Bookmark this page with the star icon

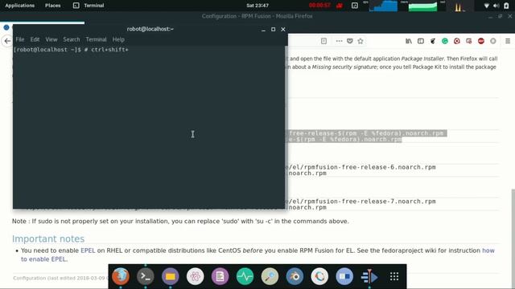tap(360, 41)
